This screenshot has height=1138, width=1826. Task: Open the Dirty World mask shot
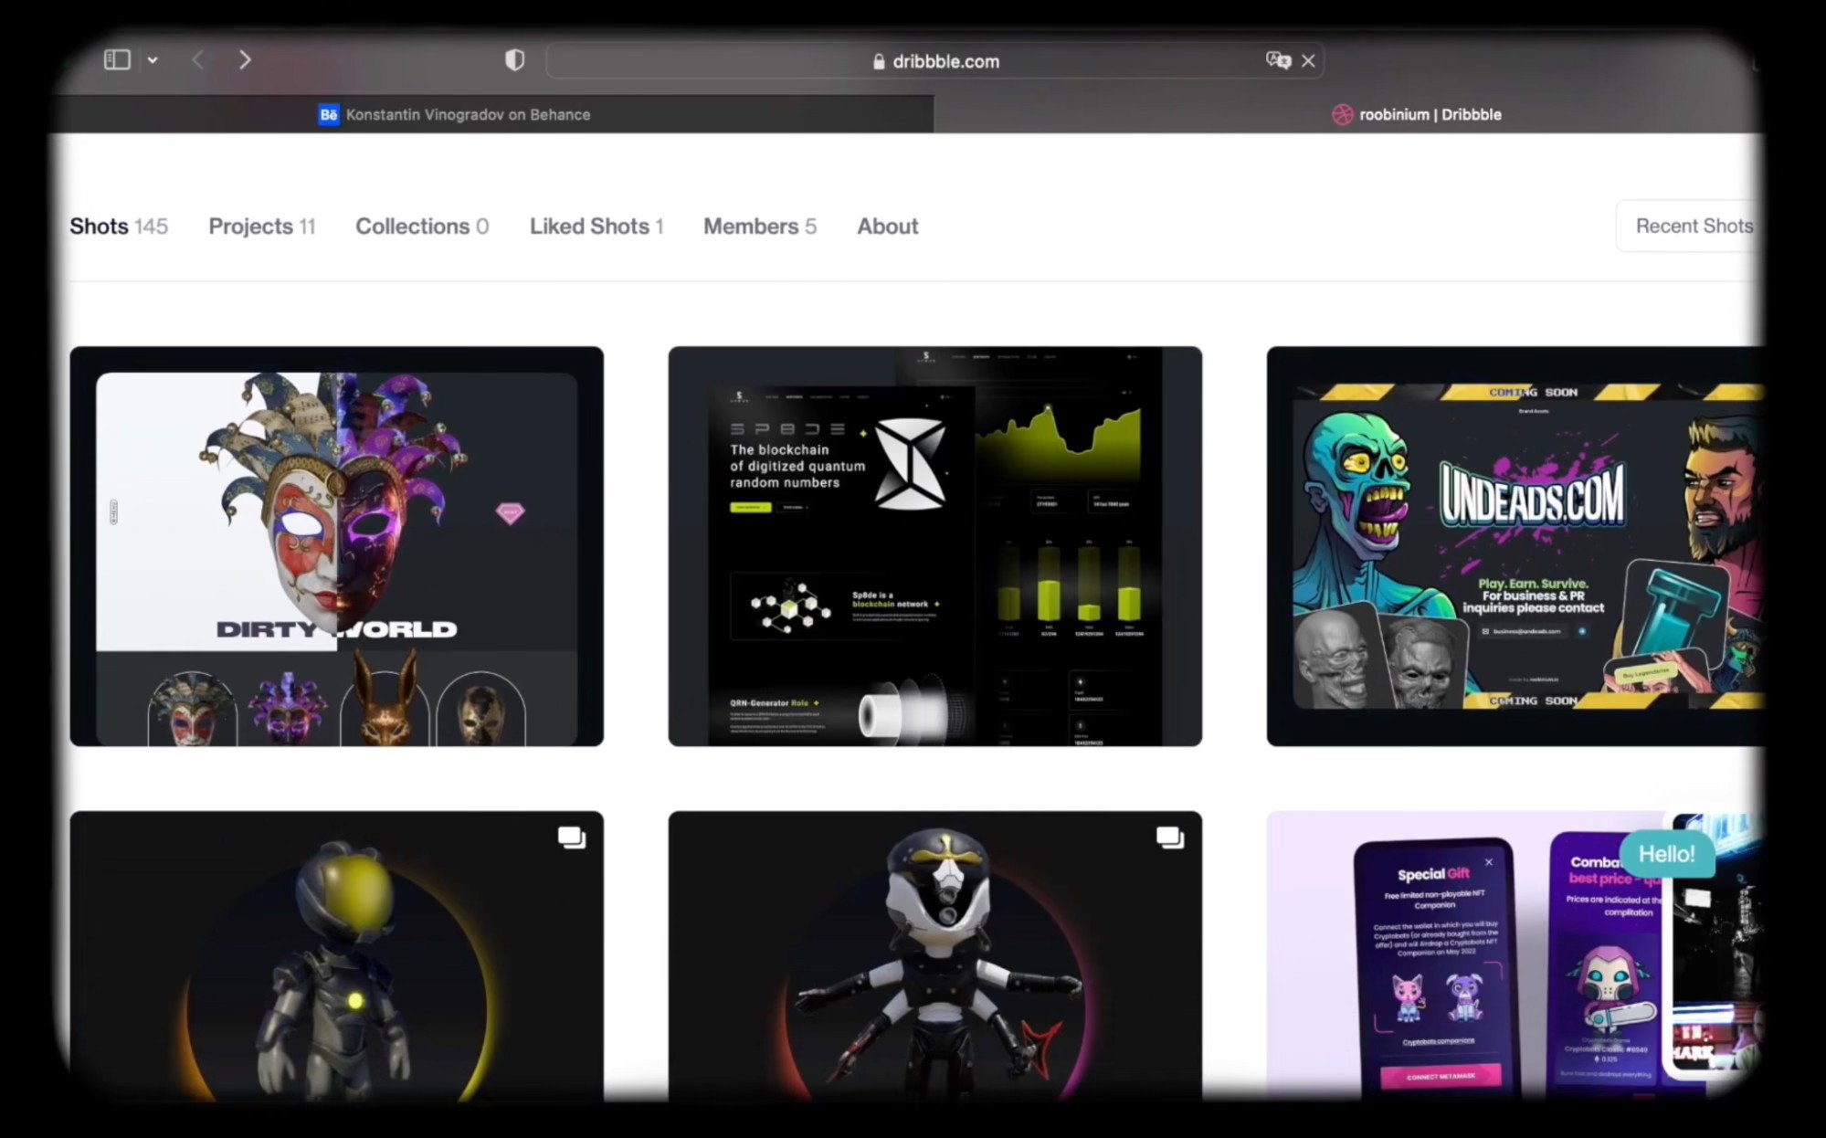click(336, 545)
